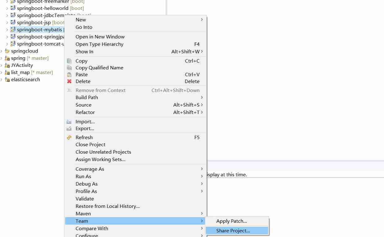
Task: Select the JYActivity project row
Action: pos(22,65)
